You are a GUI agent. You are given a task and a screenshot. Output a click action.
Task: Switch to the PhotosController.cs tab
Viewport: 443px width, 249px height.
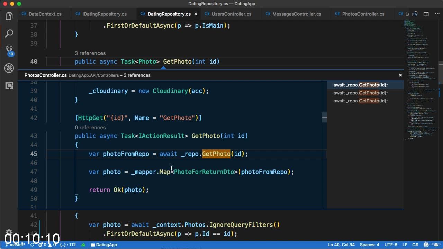(363, 14)
